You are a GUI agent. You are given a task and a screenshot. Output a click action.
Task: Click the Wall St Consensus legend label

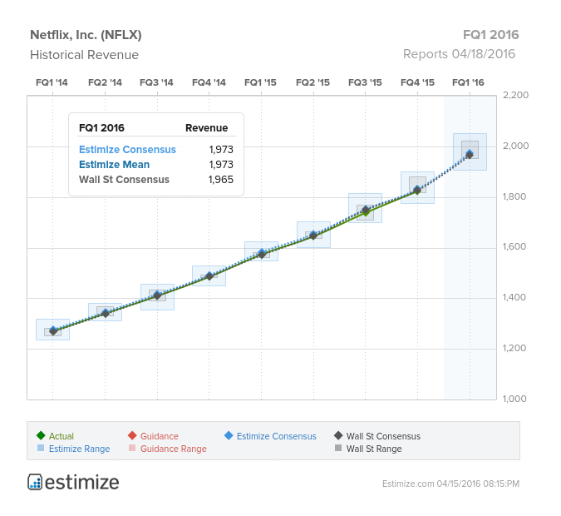point(383,436)
